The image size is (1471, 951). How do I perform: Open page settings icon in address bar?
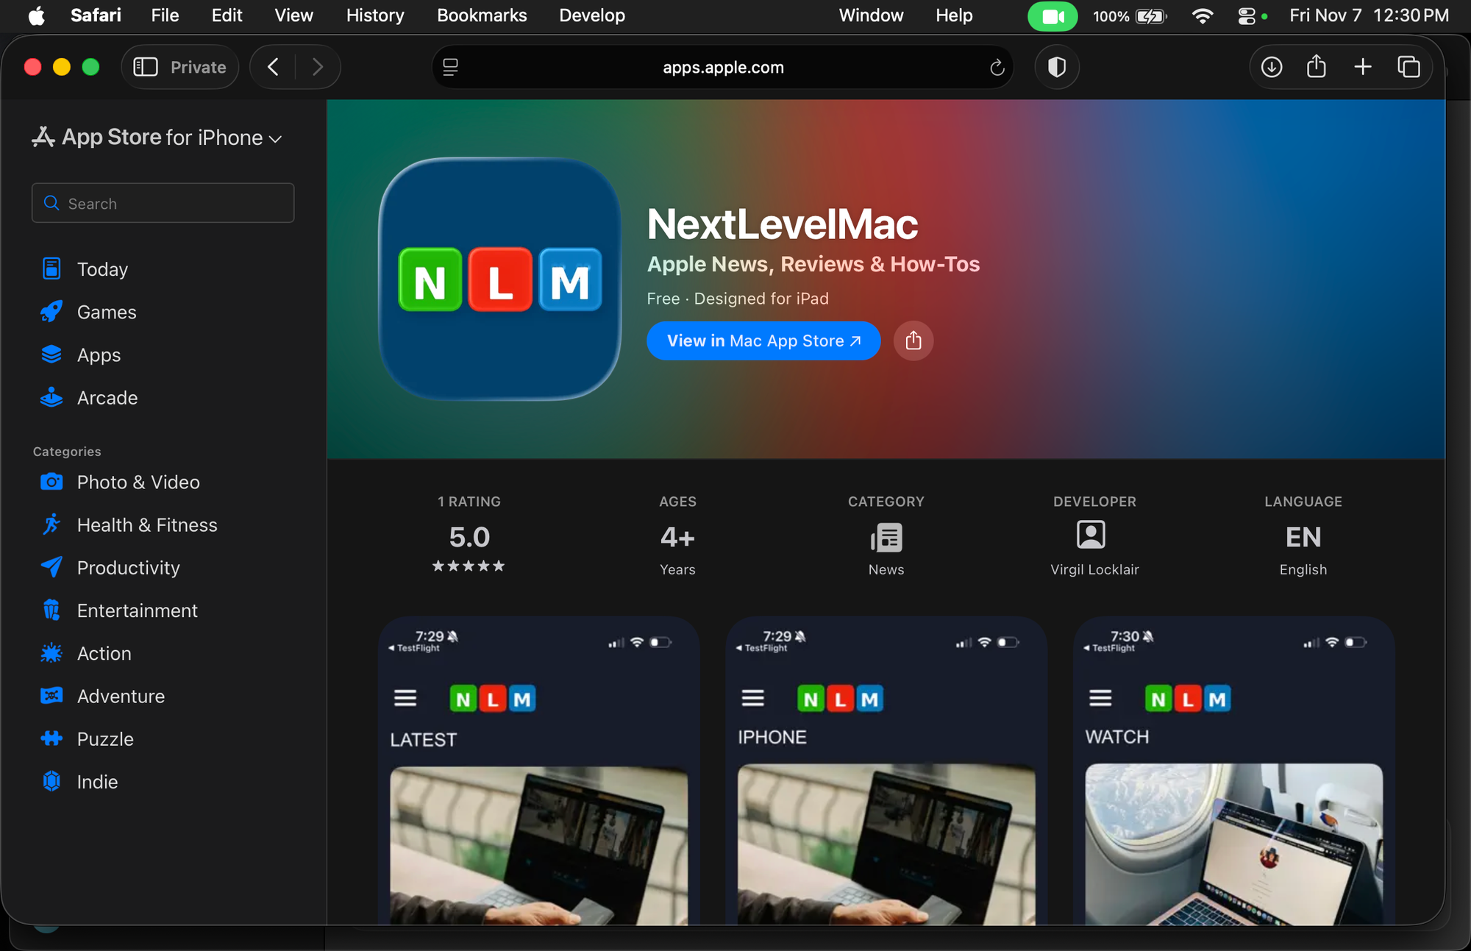point(450,68)
